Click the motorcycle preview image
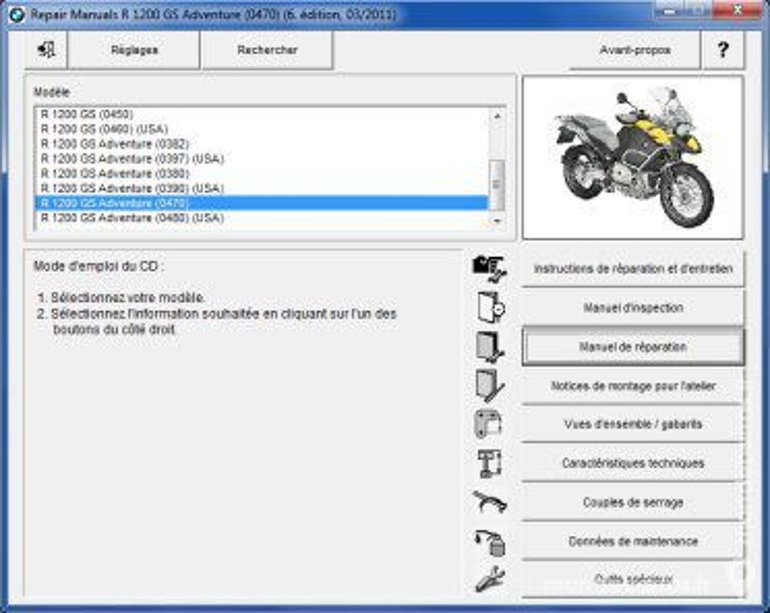The image size is (770, 613). pos(632,157)
